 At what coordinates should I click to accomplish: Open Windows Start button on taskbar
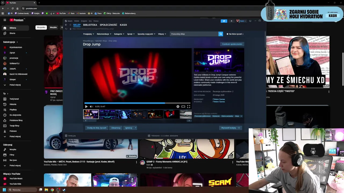tap(4, 190)
